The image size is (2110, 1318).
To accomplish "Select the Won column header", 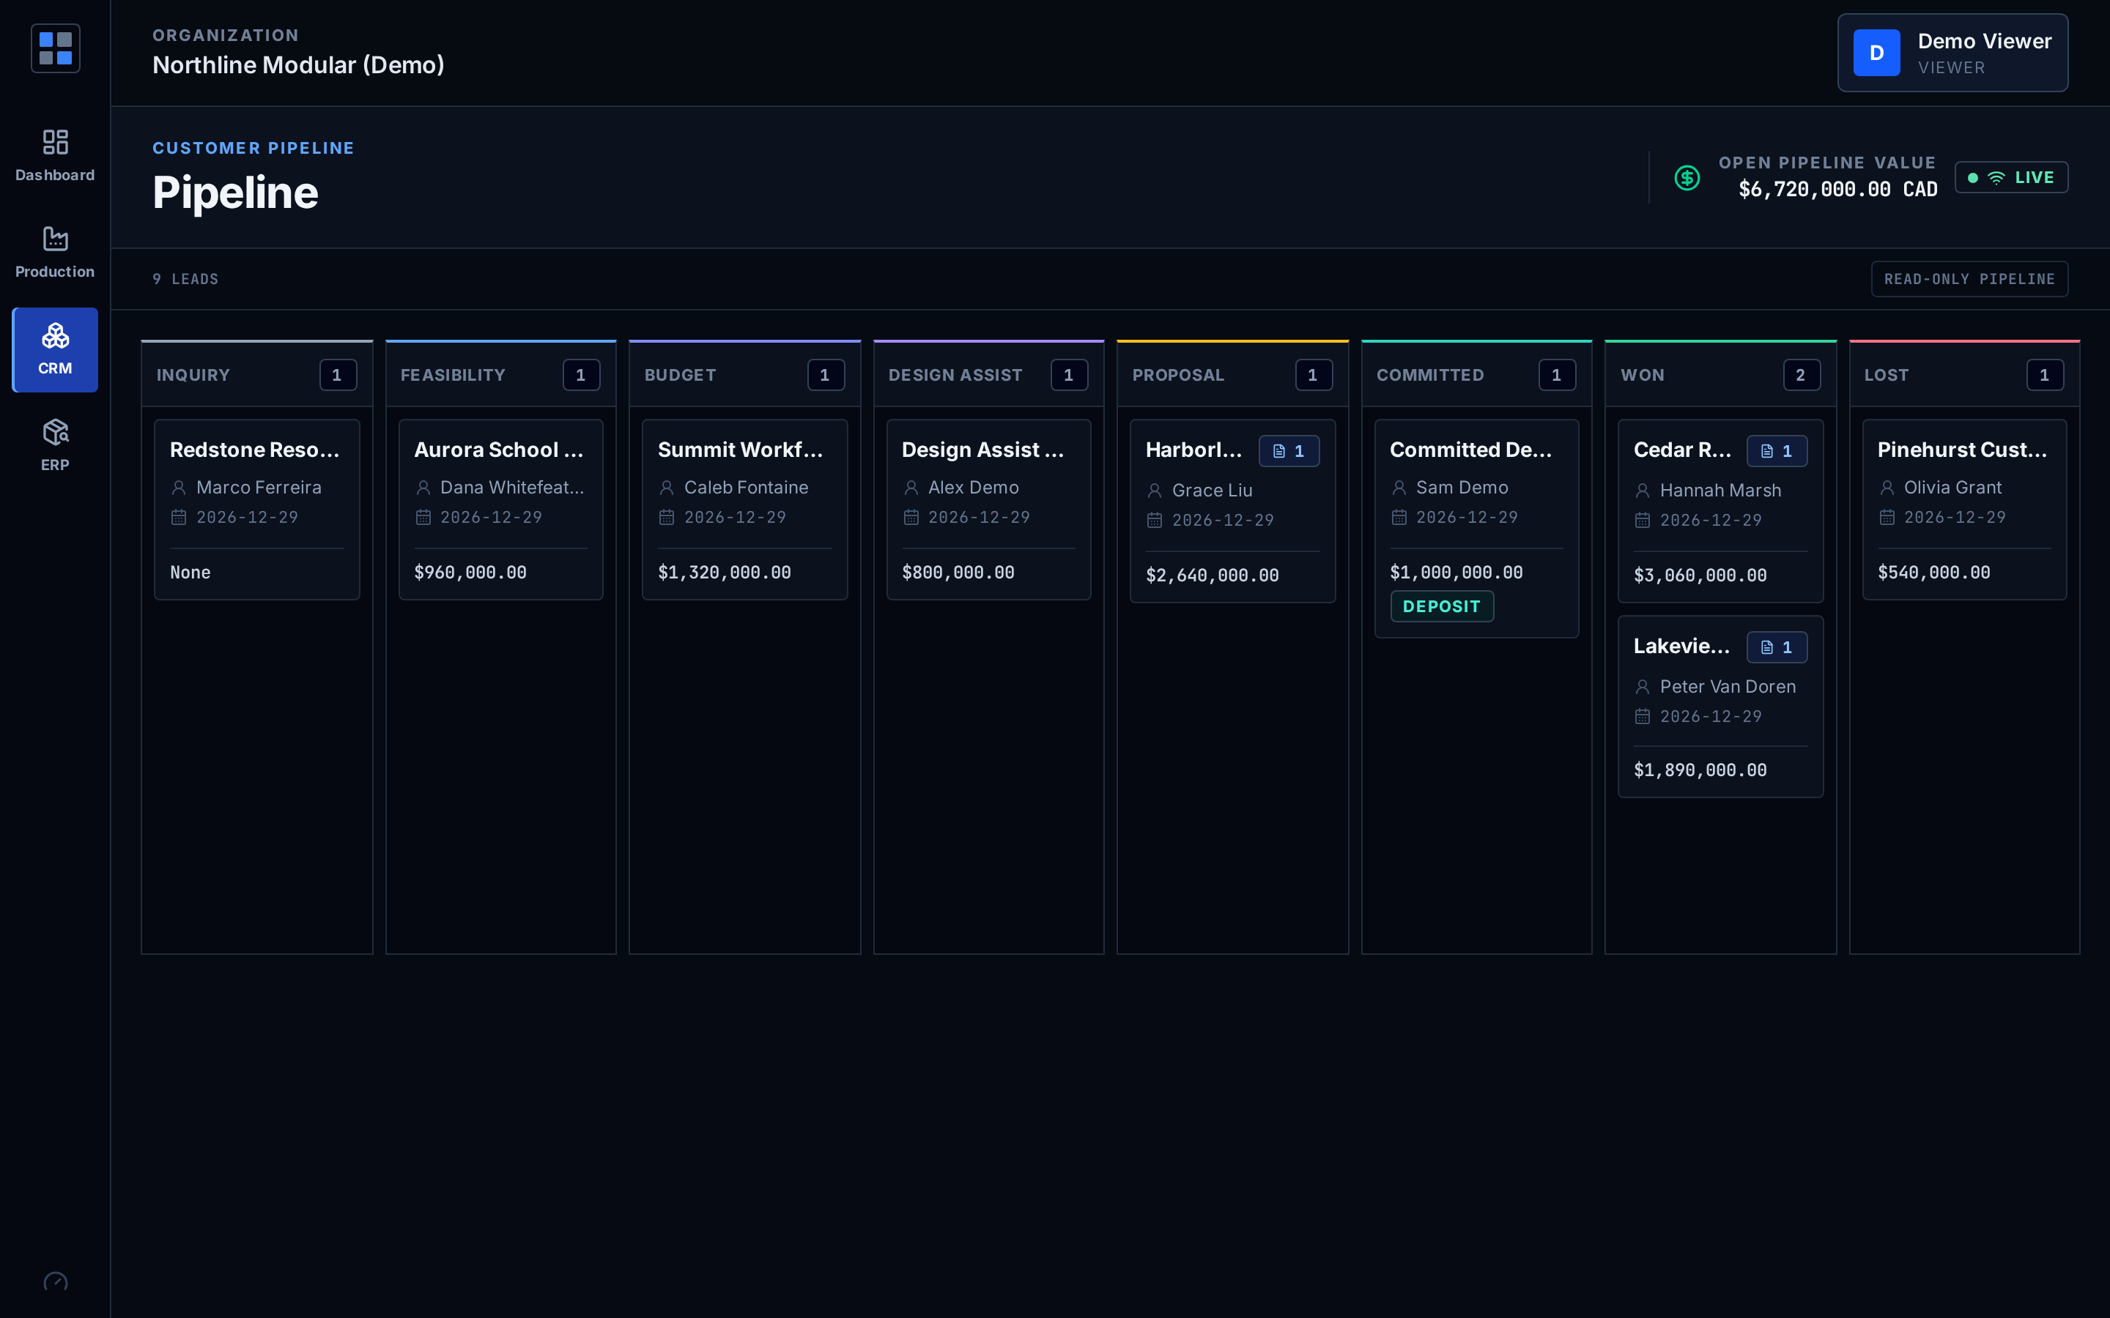I will pos(1720,375).
